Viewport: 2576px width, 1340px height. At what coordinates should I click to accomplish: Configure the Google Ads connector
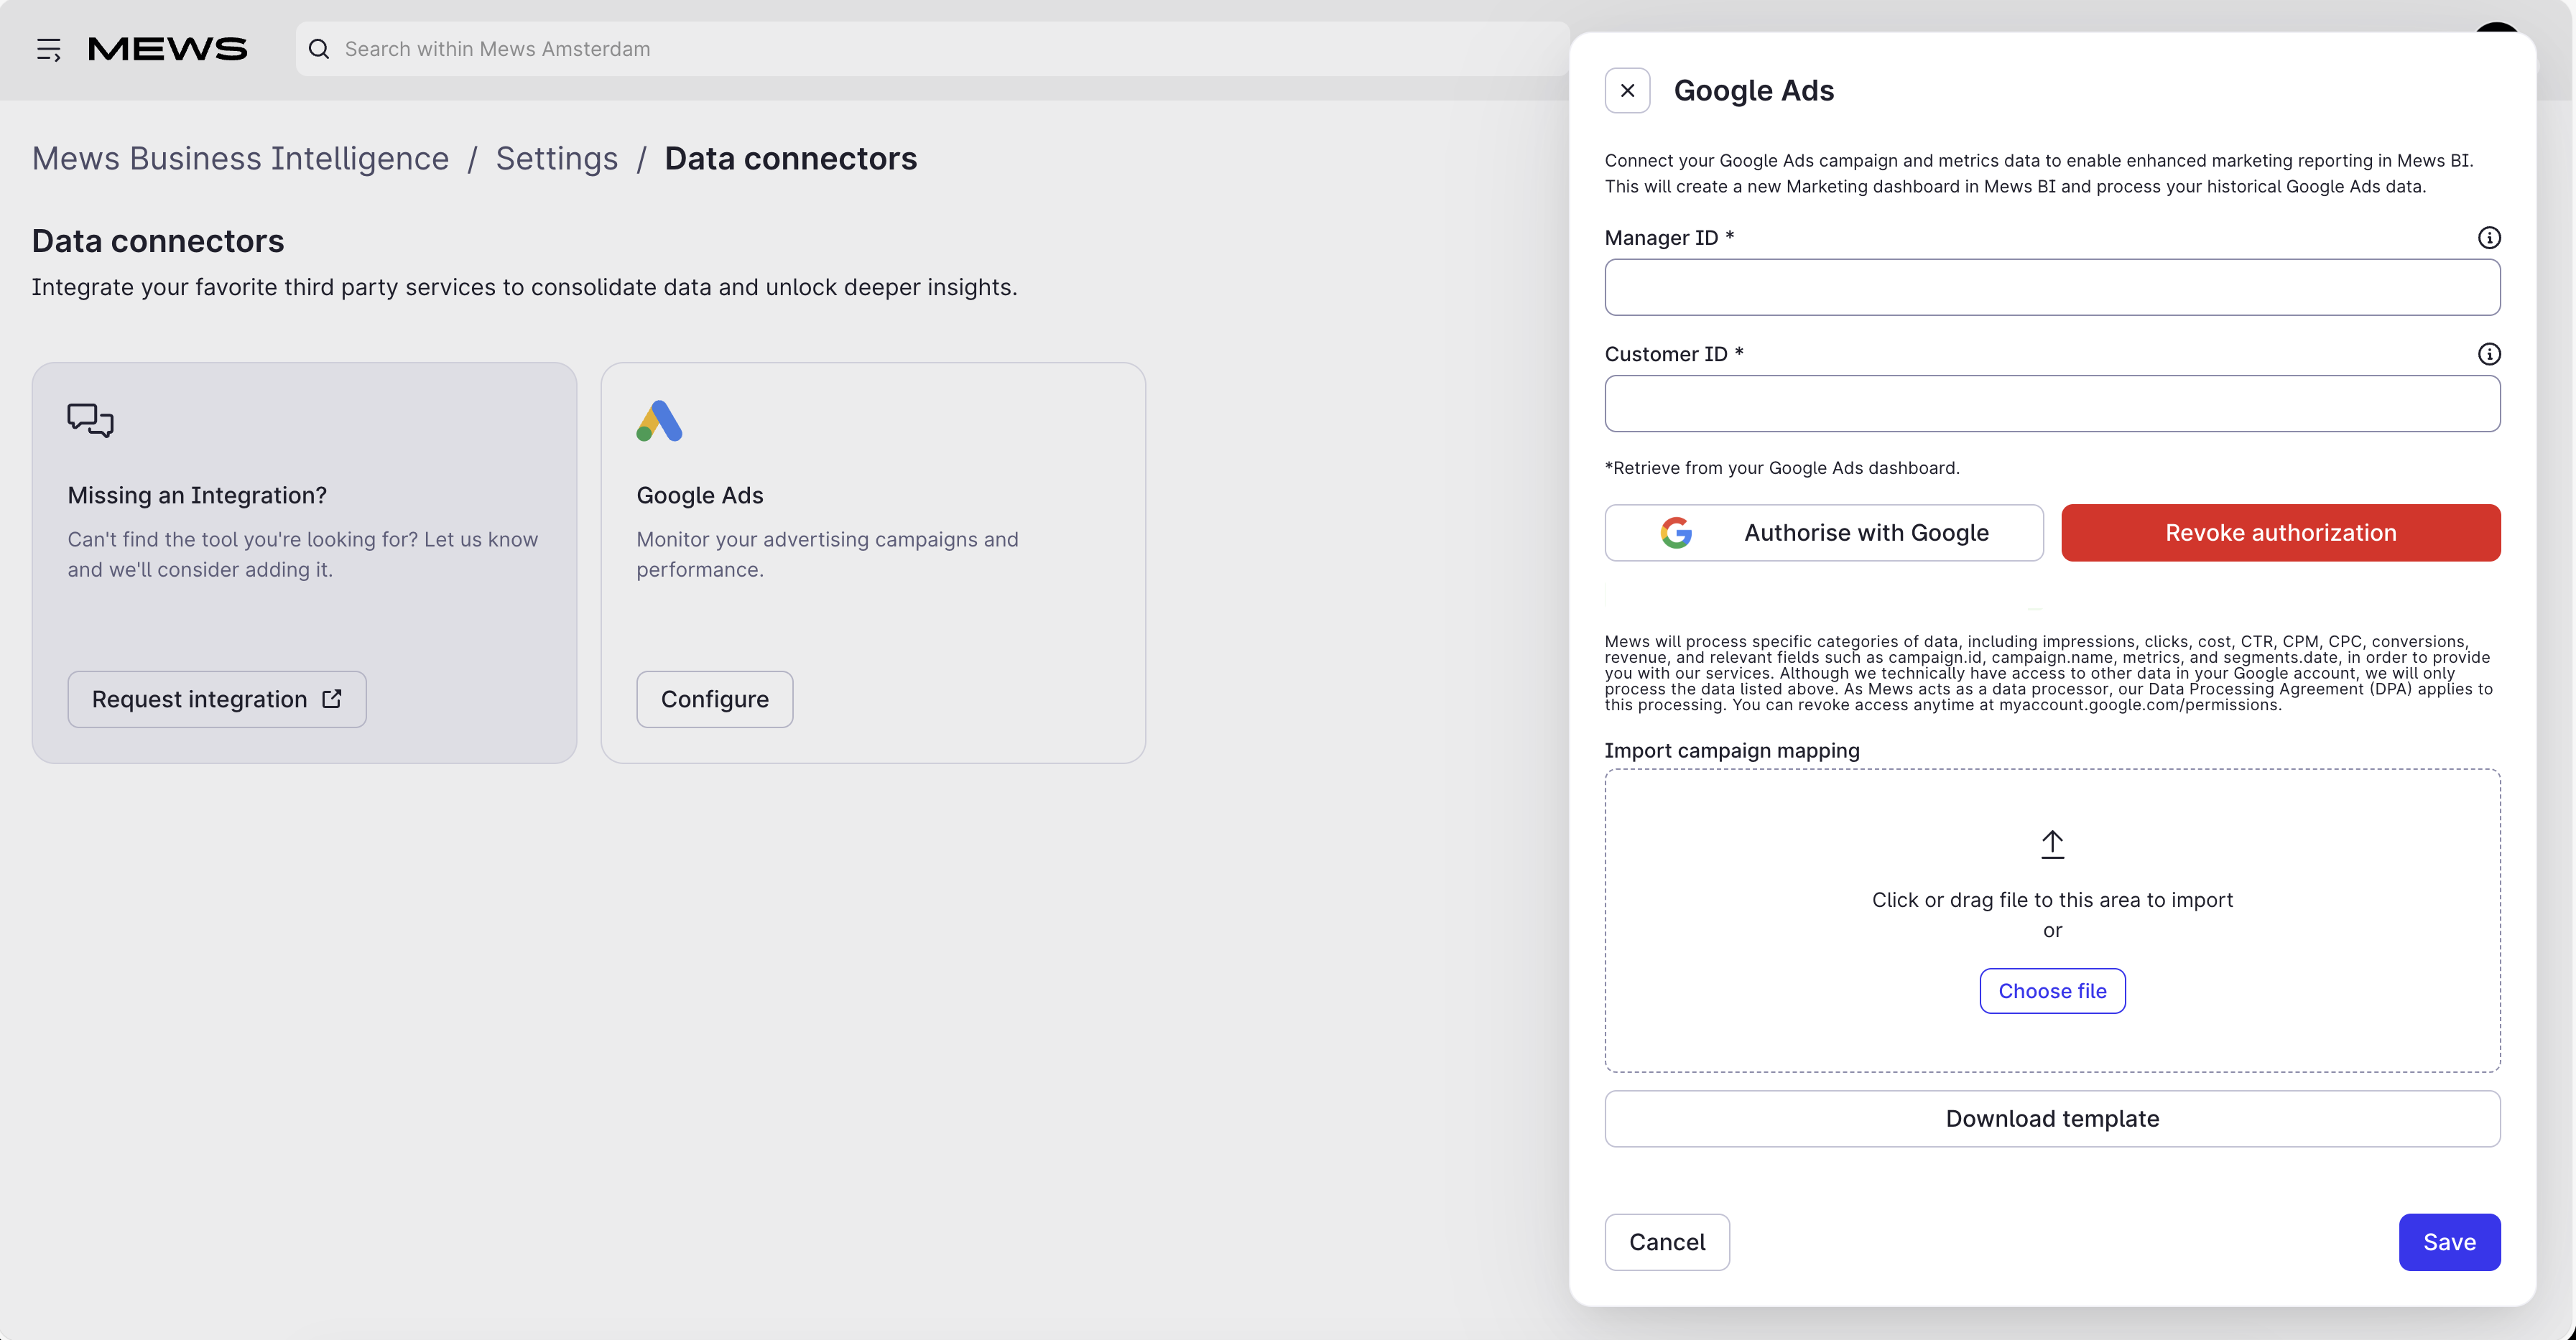click(715, 699)
